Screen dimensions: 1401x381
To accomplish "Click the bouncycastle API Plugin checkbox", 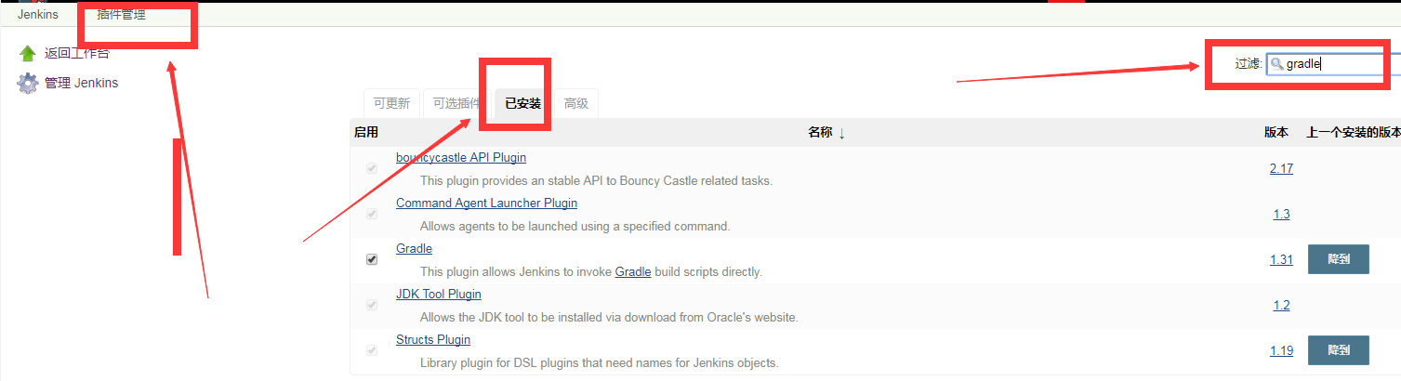I will tap(372, 169).
